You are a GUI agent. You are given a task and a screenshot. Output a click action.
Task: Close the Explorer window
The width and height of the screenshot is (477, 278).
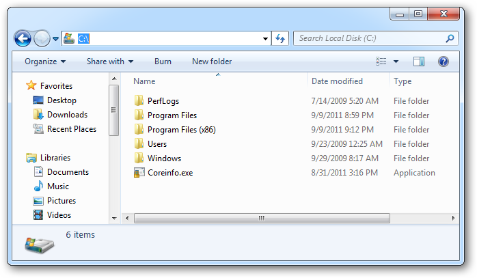pos(444,14)
